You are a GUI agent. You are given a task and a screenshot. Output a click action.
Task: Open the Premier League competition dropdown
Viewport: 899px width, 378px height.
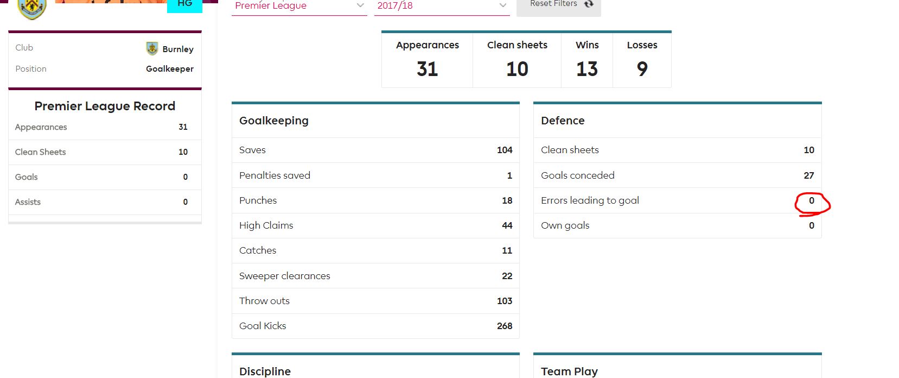click(x=299, y=7)
